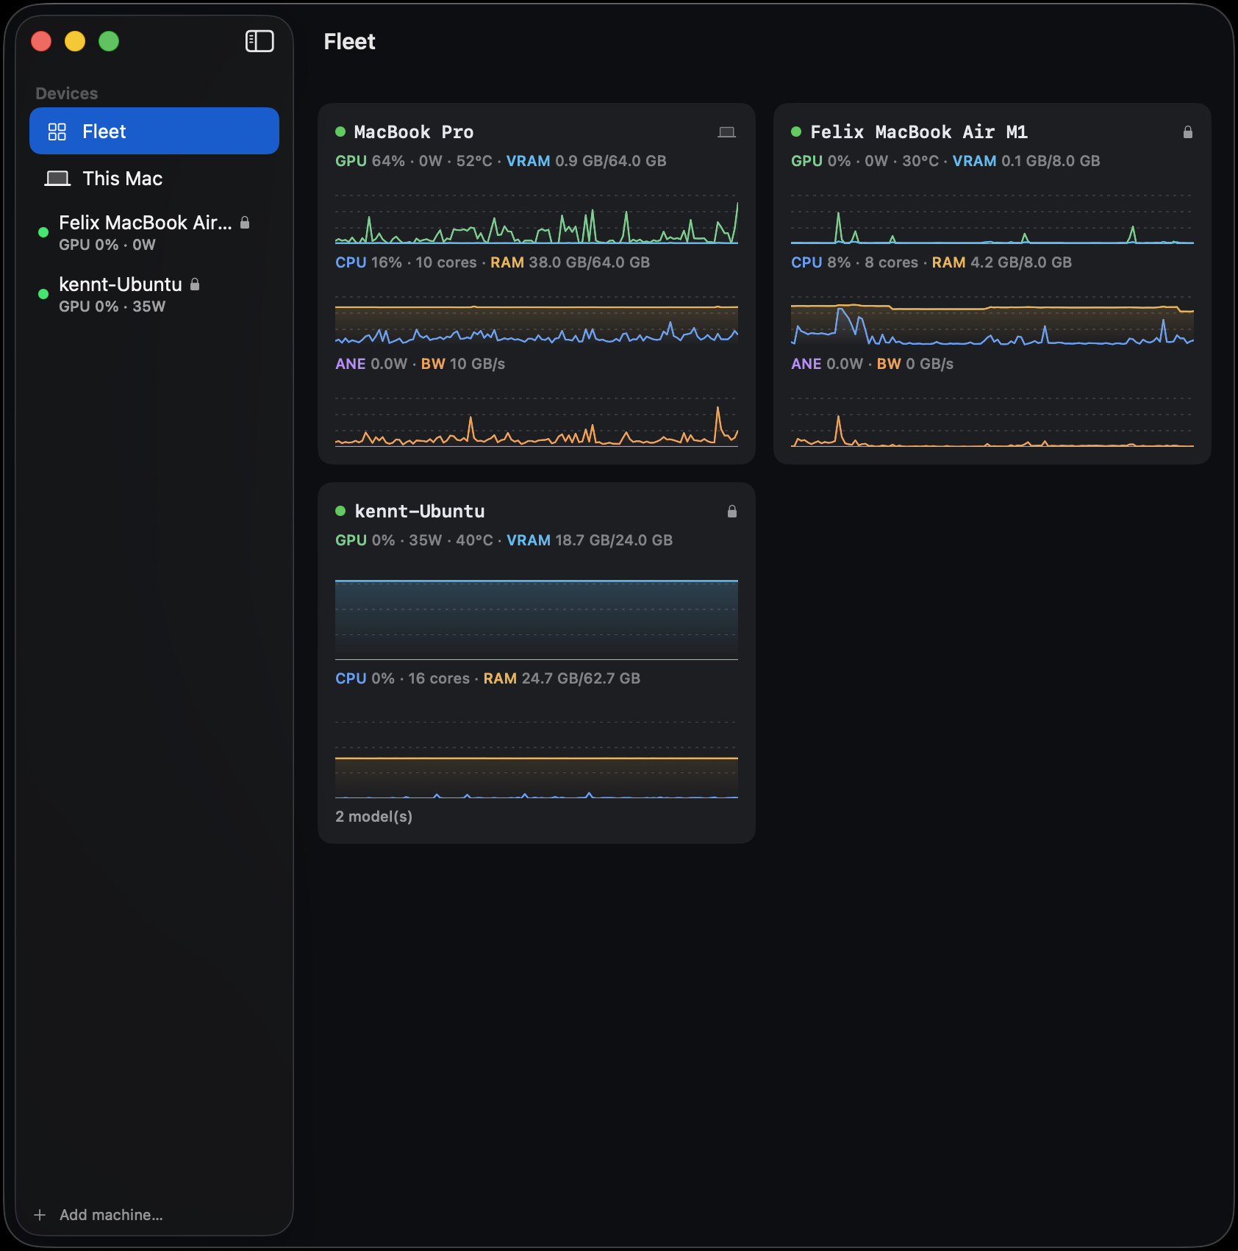1238x1251 pixels.
Task: Click GPU 0% · 35W under kennt-Ubuntu sidebar
Action: coord(112,307)
